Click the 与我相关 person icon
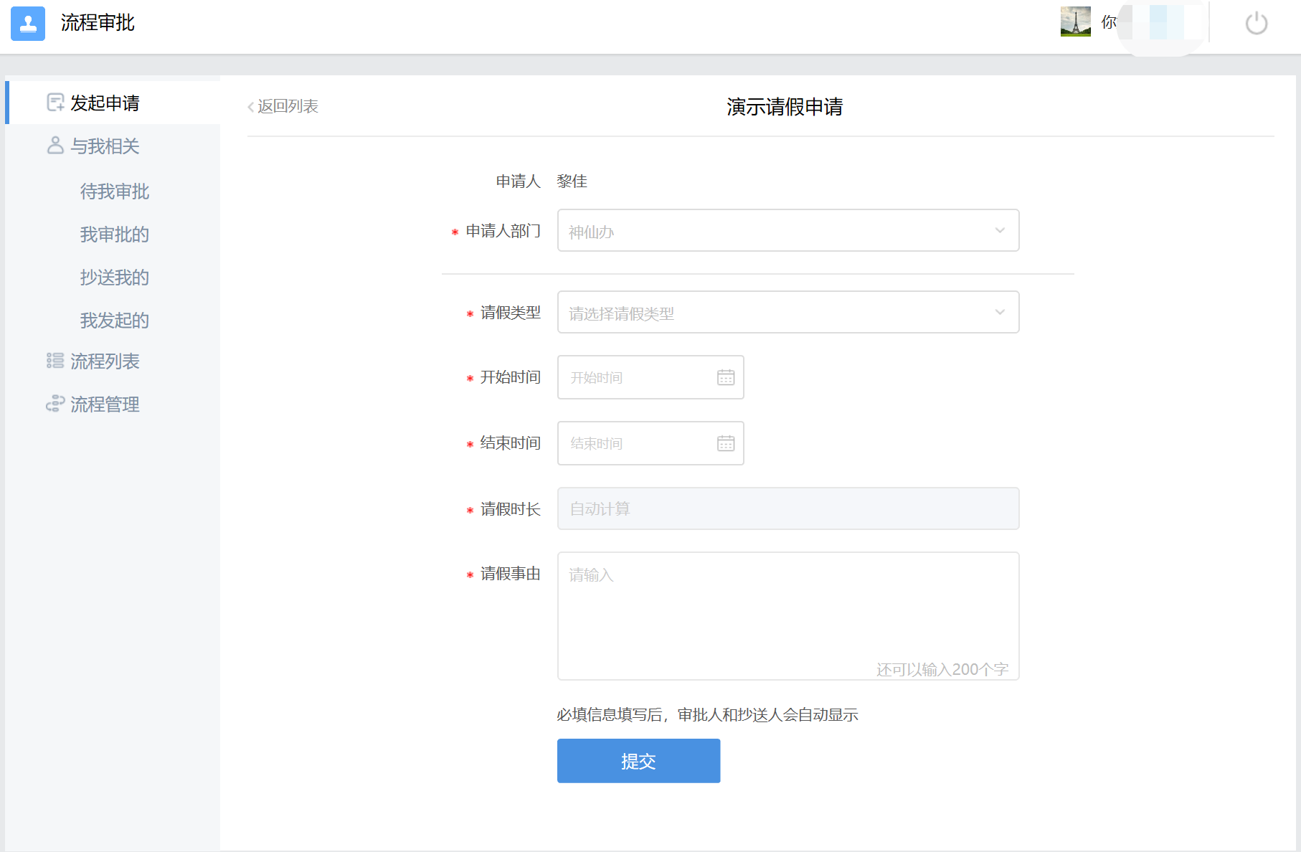This screenshot has width=1301, height=852. click(x=55, y=146)
